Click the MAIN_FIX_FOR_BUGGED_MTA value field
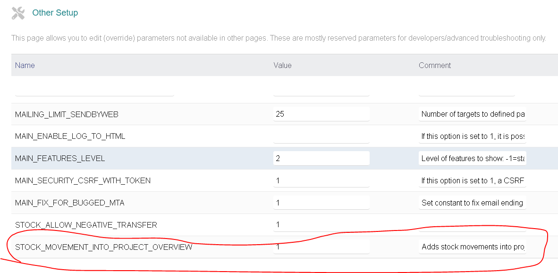The image size is (558, 273). point(321,203)
